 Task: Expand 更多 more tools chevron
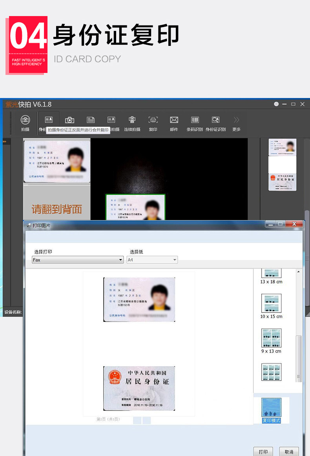pyautogui.click(x=236, y=123)
